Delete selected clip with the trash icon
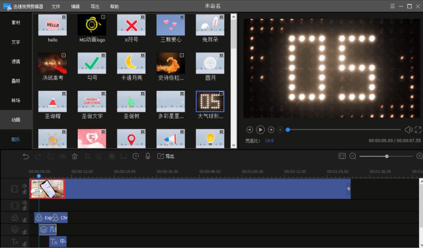The width and height of the screenshot is (423, 248). [75, 157]
